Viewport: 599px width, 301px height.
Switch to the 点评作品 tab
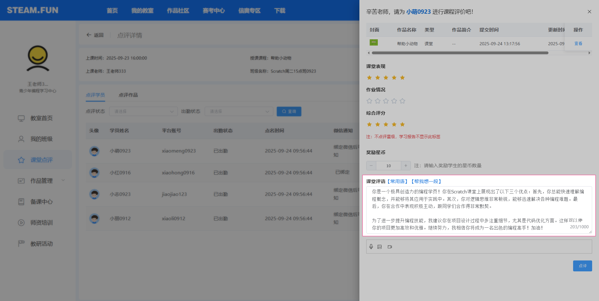tap(128, 95)
